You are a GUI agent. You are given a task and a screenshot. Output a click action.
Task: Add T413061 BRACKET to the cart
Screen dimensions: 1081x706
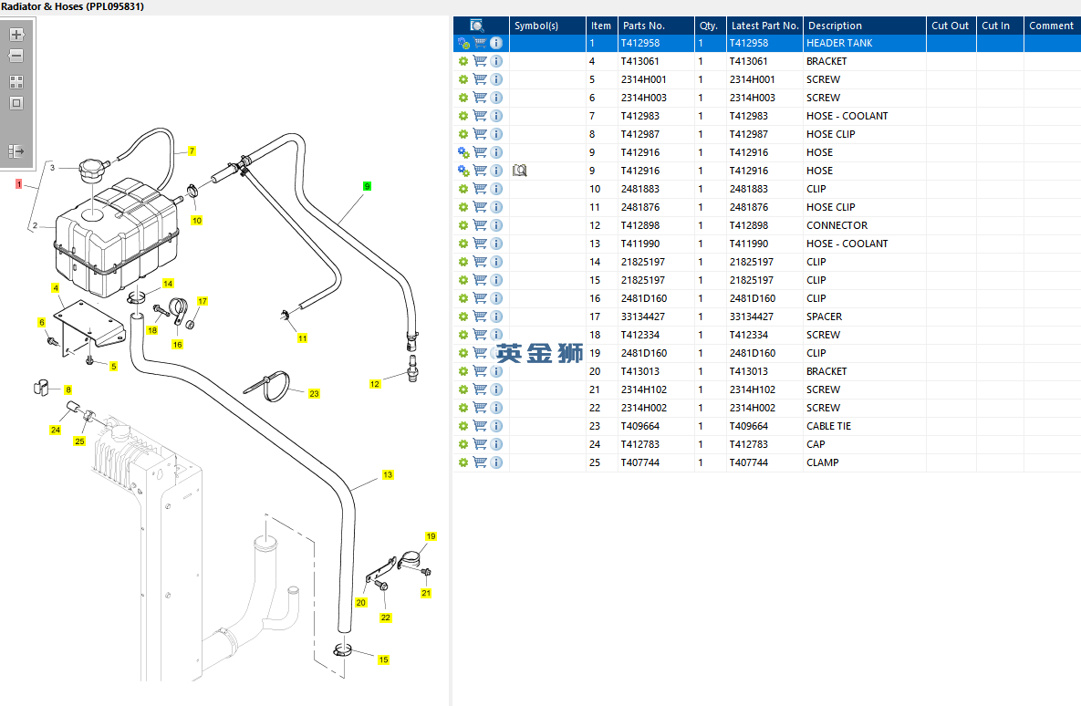pyautogui.click(x=480, y=61)
